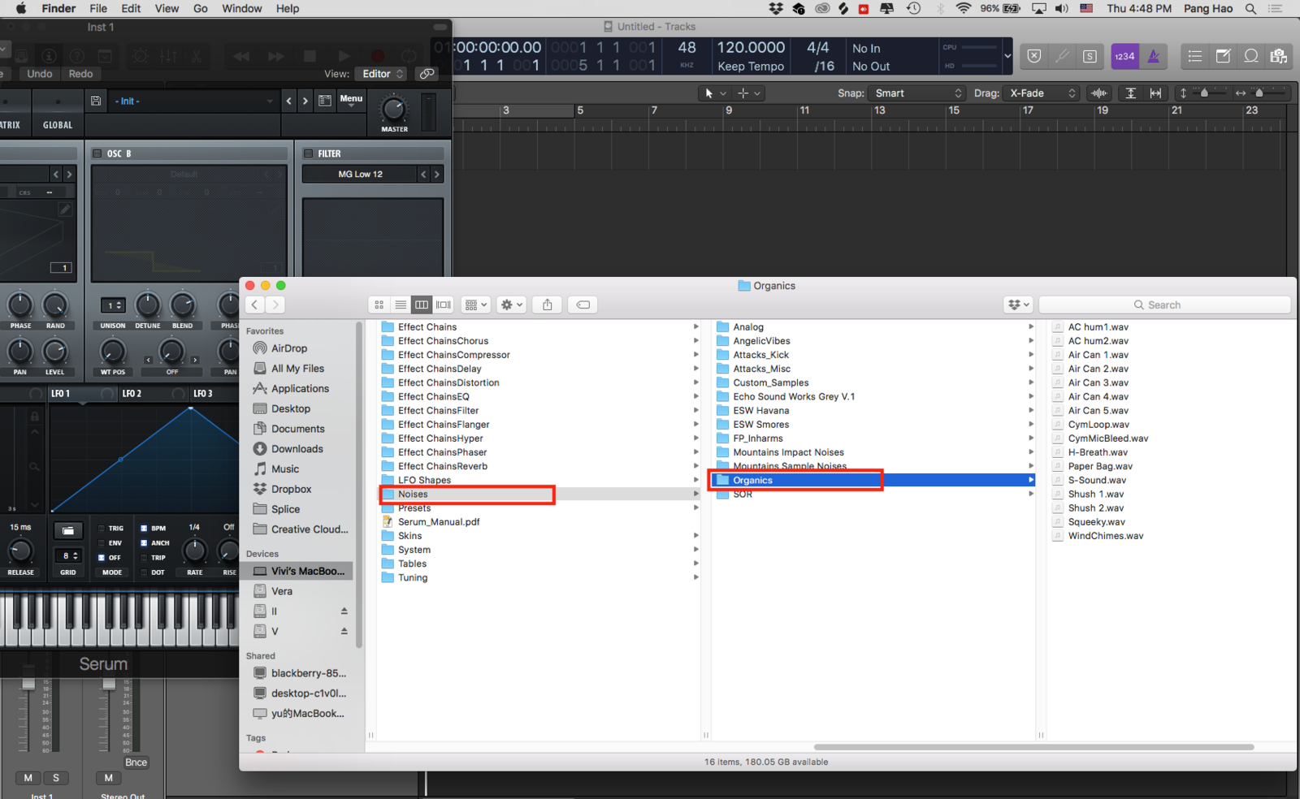Adjust the horizontal zoom slider
The image size is (1300, 799).
(x=1260, y=93)
